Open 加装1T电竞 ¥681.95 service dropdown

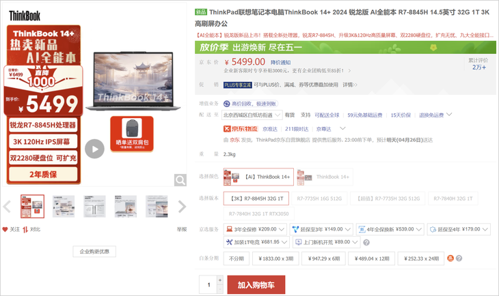point(256,242)
